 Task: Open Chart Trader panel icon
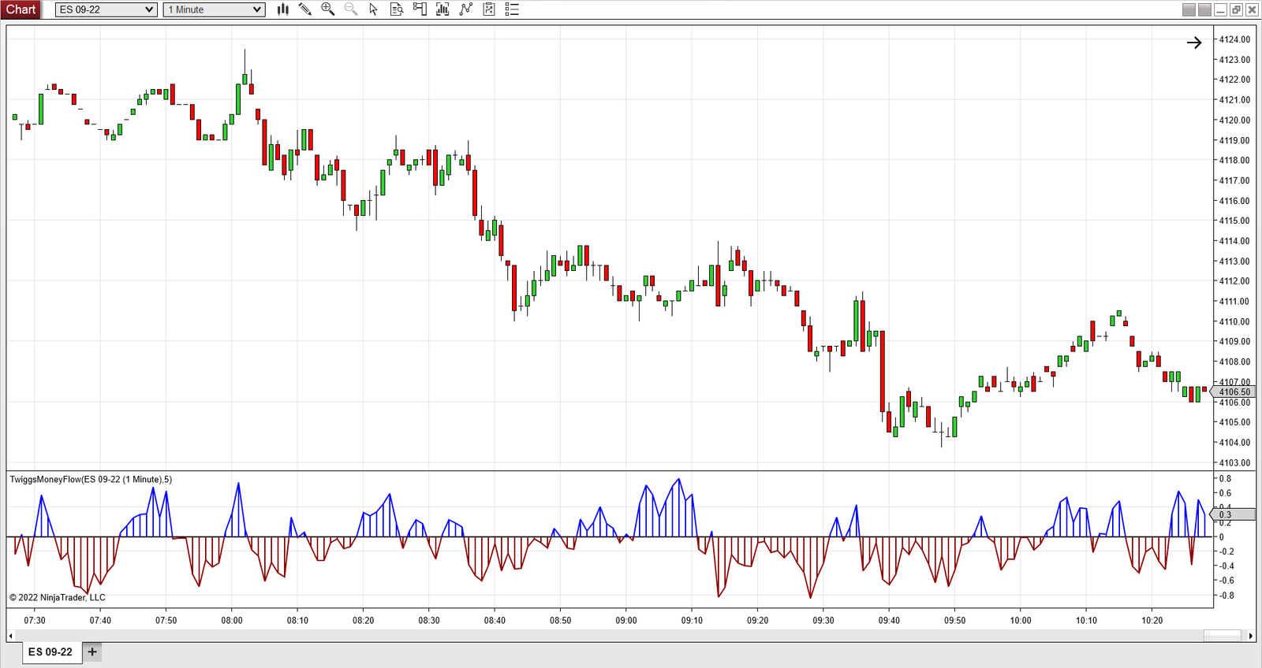pos(420,9)
